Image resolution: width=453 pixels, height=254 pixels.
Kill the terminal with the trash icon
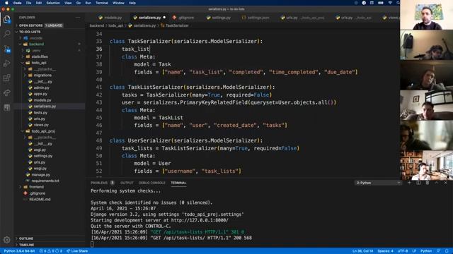pyautogui.click(x=428, y=183)
